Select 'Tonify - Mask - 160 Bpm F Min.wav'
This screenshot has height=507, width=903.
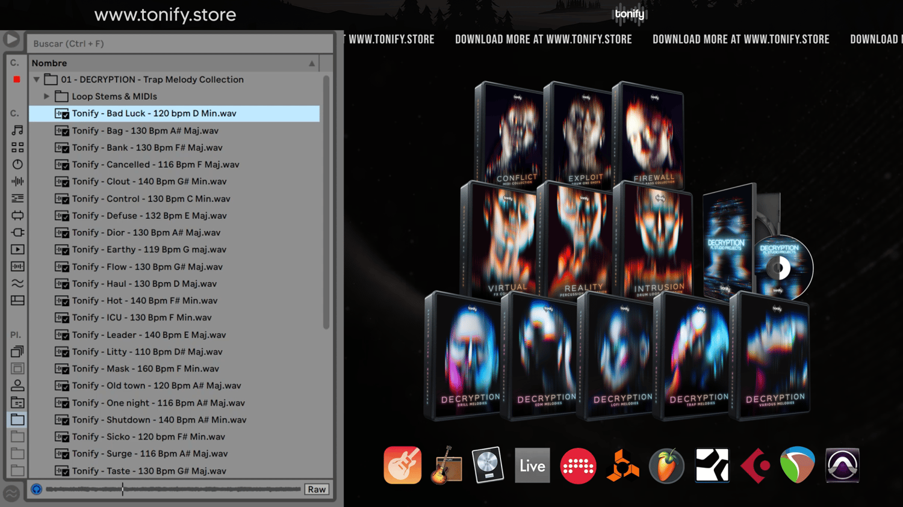pyautogui.click(x=174, y=369)
